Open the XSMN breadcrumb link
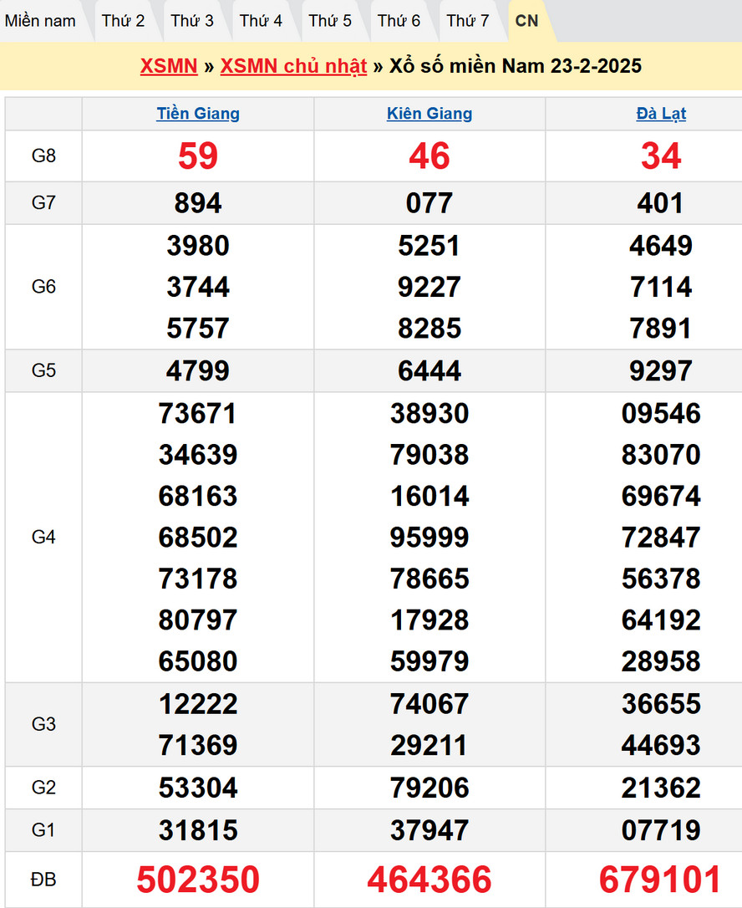 point(169,67)
